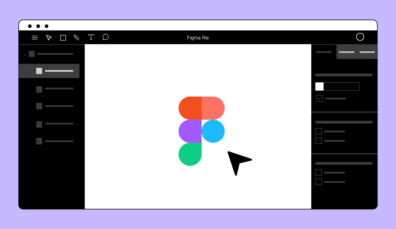396x229 pixels.
Task: Collapse the top-level layer with the triangle
Action: 25,55
